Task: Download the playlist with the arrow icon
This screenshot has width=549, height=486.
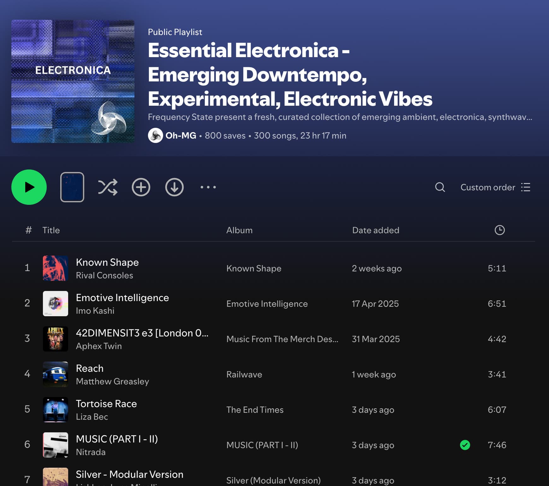Action: point(174,187)
